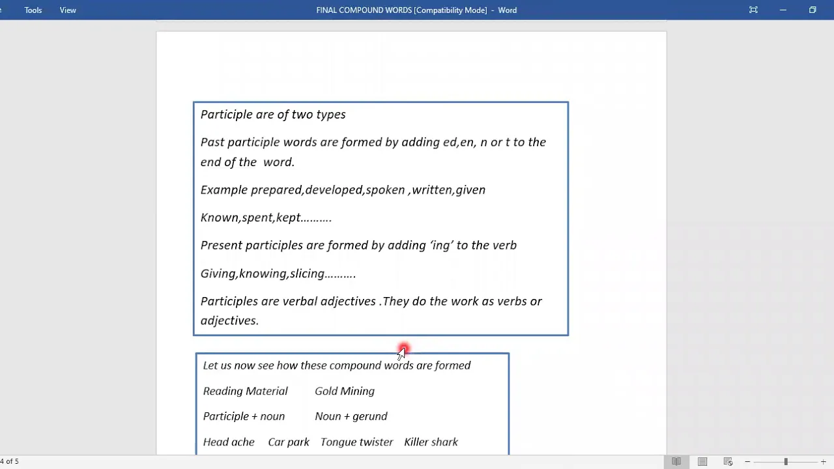
Task: Open the View menu
Action: pyautogui.click(x=68, y=10)
